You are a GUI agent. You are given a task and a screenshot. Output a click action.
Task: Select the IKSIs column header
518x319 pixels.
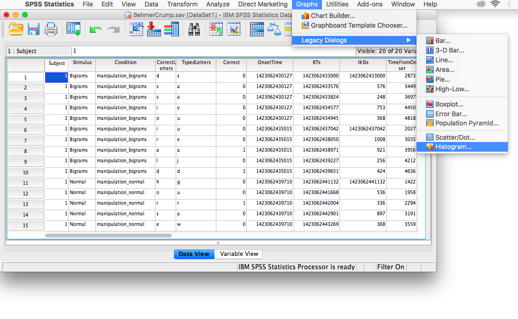pyautogui.click(x=363, y=65)
